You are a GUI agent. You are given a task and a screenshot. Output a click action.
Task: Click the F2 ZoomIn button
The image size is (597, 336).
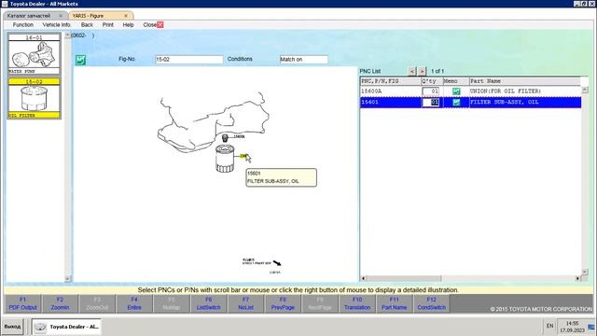pyautogui.click(x=60, y=303)
